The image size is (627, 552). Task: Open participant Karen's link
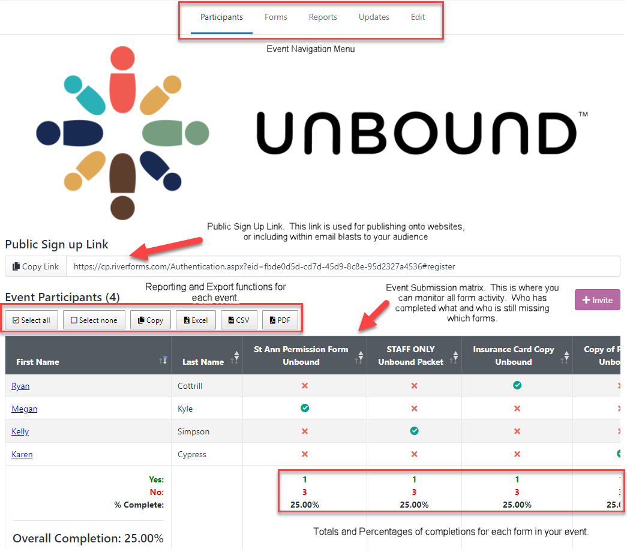click(x=22, y=454)
